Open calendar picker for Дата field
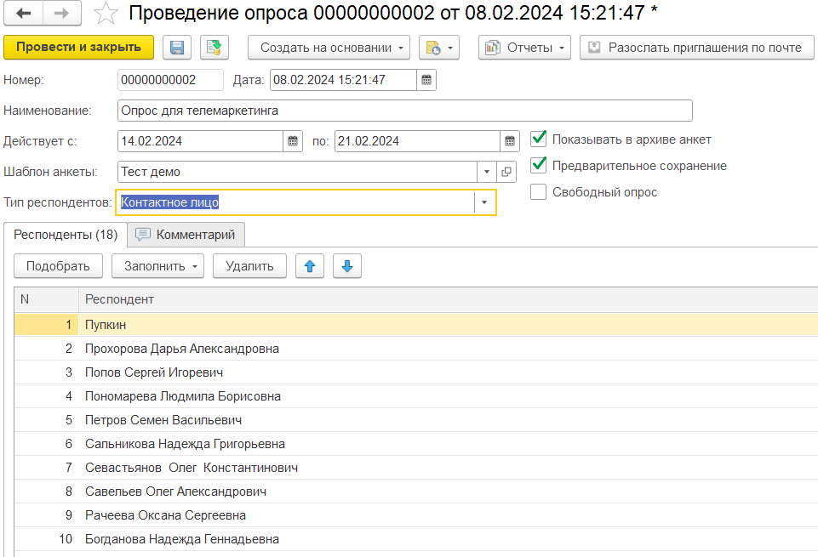The height and width of the screenshot is (557, 818). pos(428,81)
